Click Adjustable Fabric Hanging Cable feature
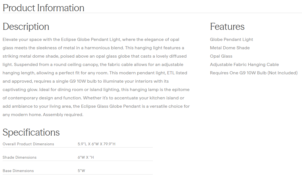Image resolution: width=302 pixels, height=179 pixels. 244,65
